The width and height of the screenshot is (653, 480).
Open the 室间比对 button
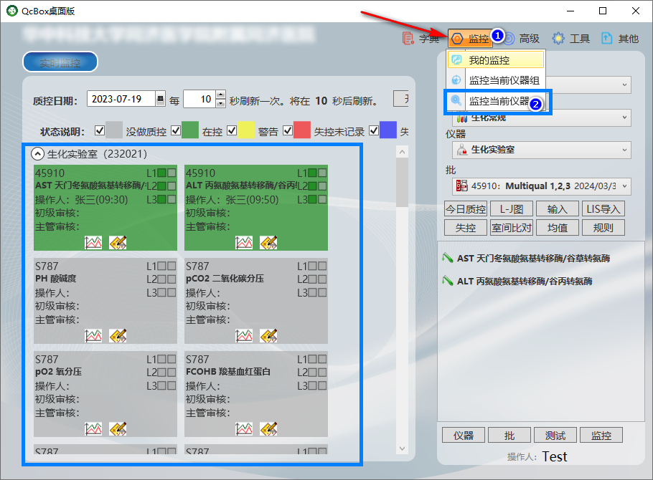click(512, 228)
